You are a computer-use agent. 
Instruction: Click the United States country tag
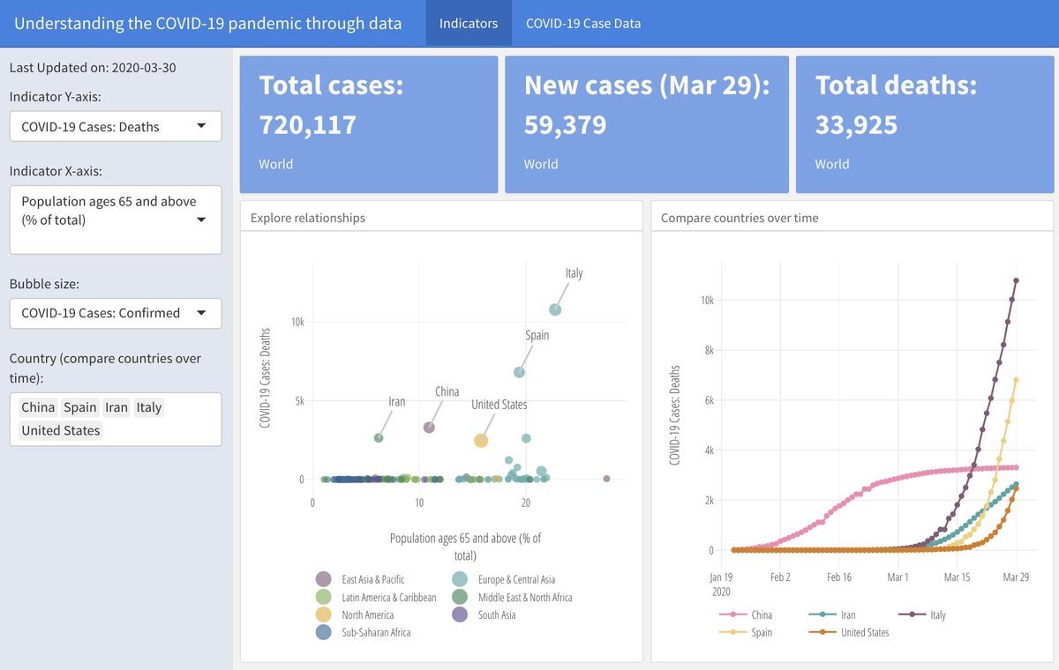(x=61, y=430)
